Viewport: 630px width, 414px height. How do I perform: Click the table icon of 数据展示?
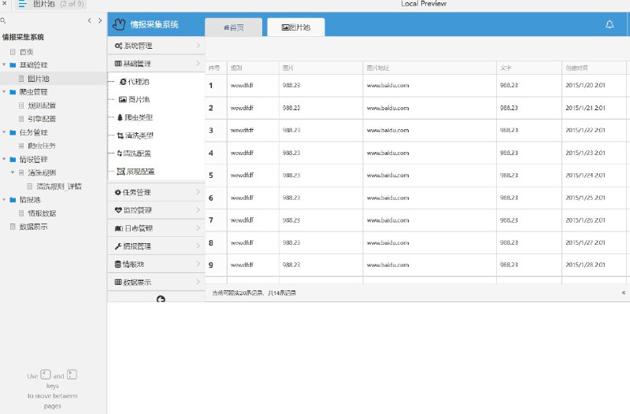point(118,282)
